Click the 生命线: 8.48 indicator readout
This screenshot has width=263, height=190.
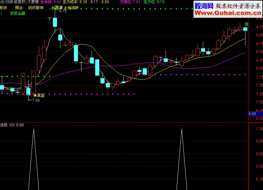pyautogui.click(x=50, y=2)
